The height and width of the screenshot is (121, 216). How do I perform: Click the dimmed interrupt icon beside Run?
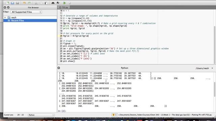(x=70, y=3)
